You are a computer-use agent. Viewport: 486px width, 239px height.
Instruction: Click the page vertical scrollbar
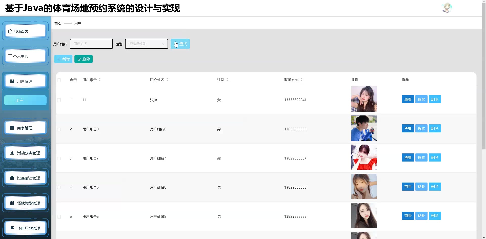click(x=484, y=76)
